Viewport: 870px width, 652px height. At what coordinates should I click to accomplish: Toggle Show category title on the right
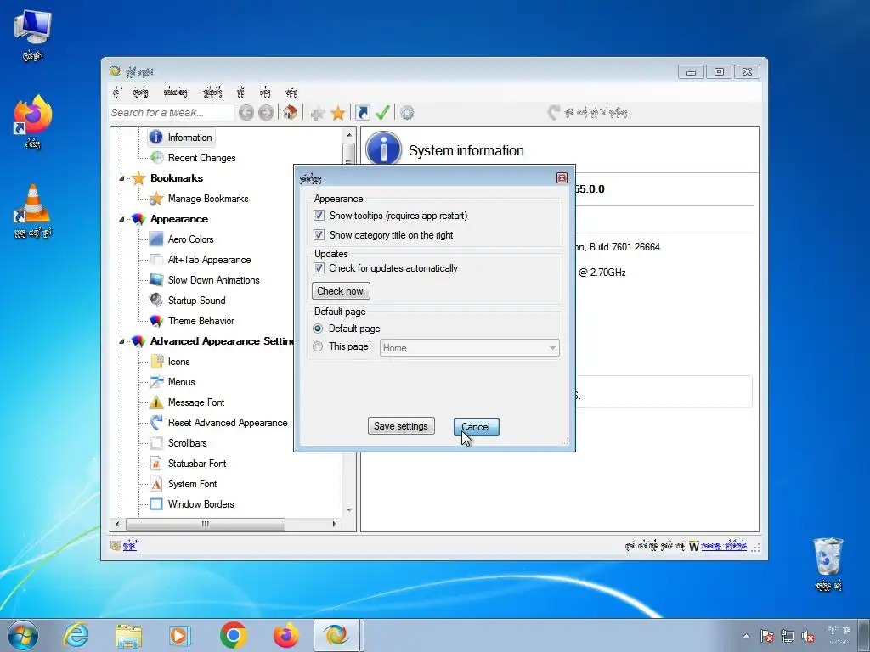(x=319, y=234)
